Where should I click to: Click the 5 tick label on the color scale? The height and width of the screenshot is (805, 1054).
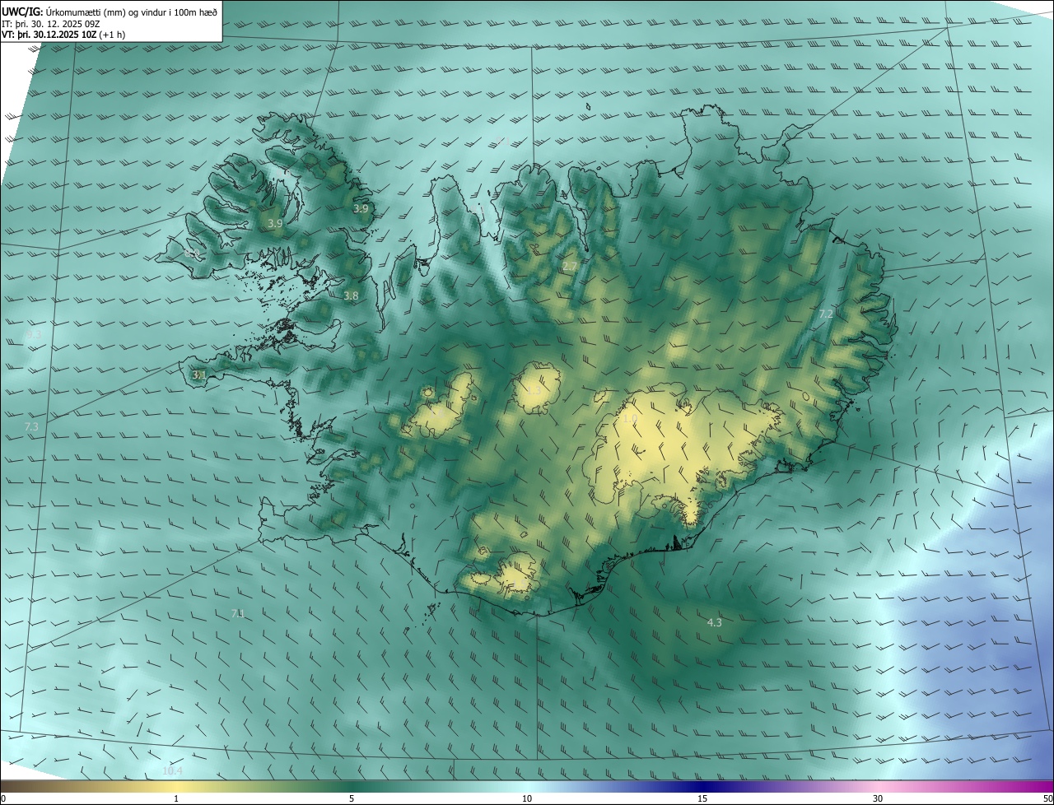pos(352,798)
